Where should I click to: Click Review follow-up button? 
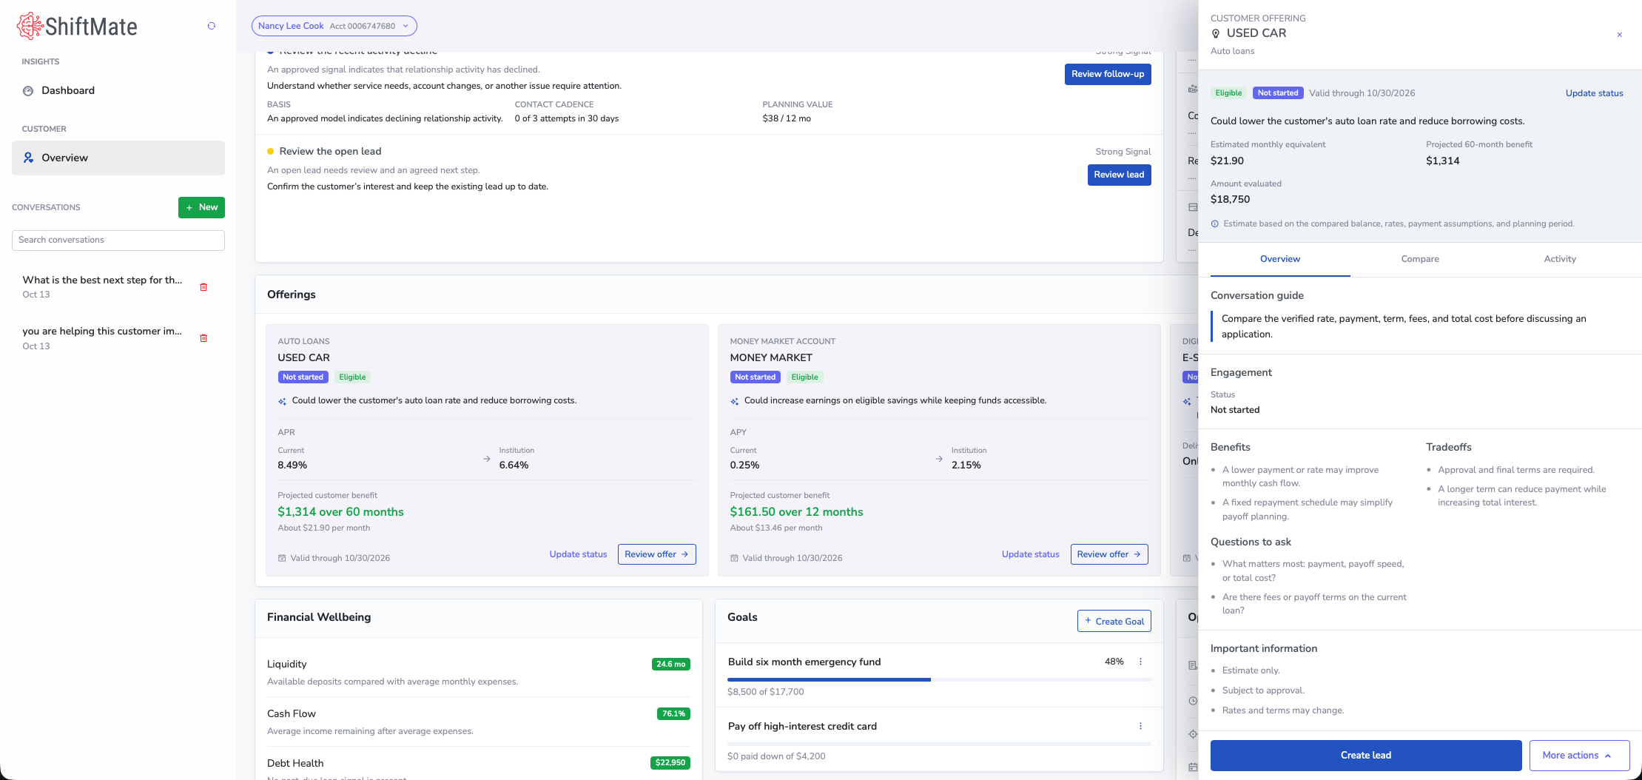1108,74
